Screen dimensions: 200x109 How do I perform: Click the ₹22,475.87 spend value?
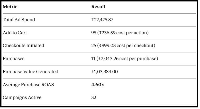pyautogui.click(x=102, y=20)
